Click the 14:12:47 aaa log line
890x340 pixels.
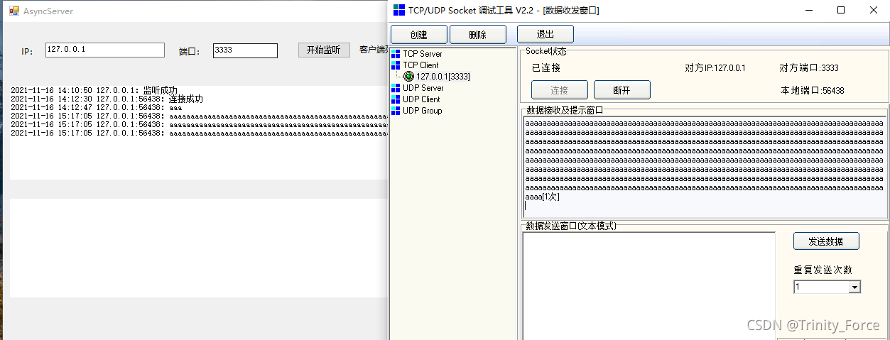click(x=97, y=108)
